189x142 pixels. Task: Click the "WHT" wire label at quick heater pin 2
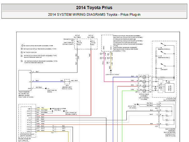151,114
